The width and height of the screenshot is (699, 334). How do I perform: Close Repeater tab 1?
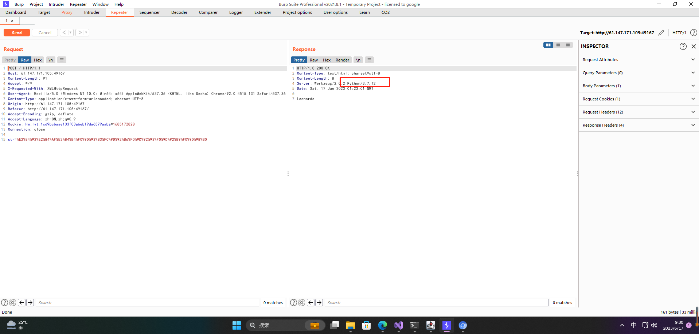12,21
